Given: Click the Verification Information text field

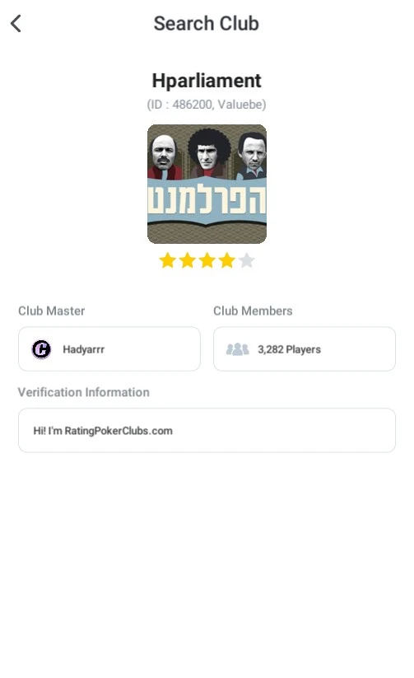Looking at the screenshot, I should [207, 430].
